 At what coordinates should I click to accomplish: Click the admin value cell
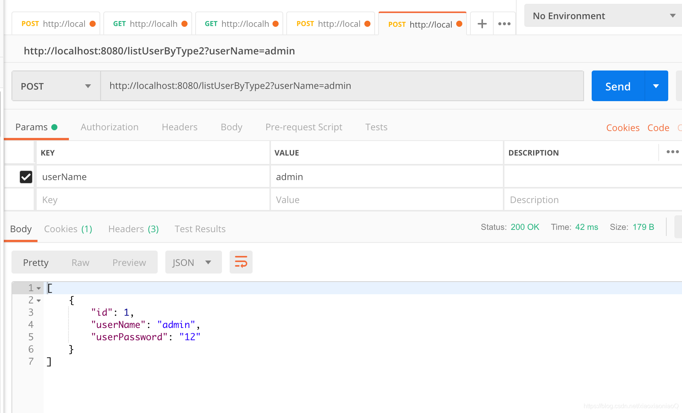coord(387,177)
